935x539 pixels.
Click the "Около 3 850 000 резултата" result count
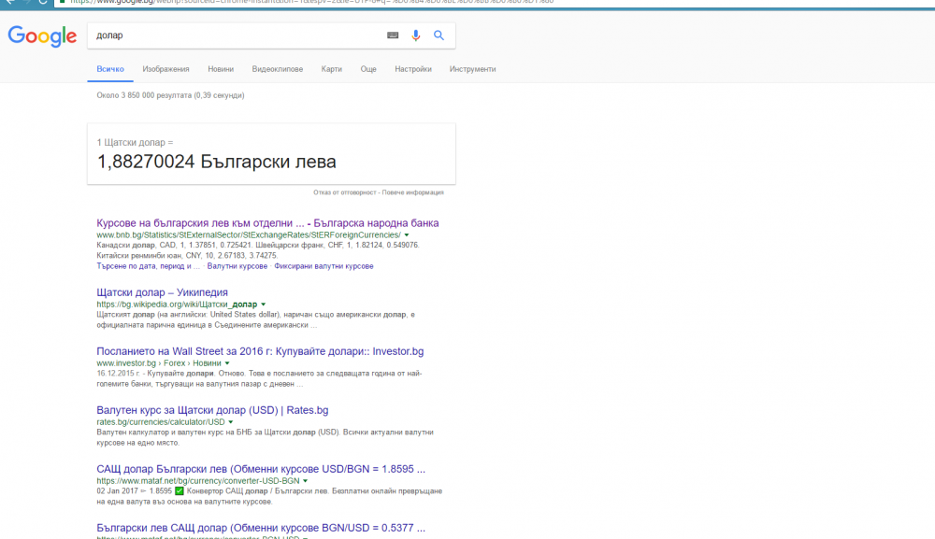click(170, 95)
